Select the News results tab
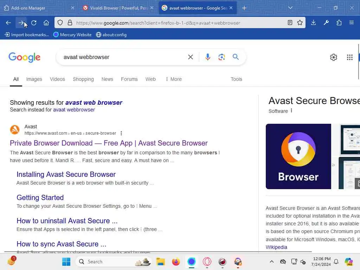The width and height of the screenshot is (360, 270). [x=107, y=79]
